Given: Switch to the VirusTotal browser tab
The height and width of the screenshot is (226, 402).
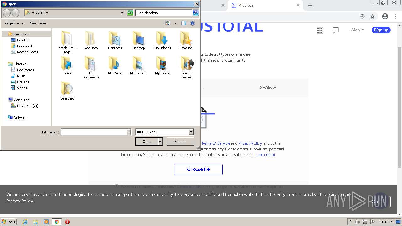Looking at the screenshot, I should click(x=266, y=5).
